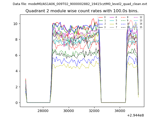This screenshot has height=120, width=160.
Task: Click the x-axis offset text +2.944e8
Action: tap(135, 115)
